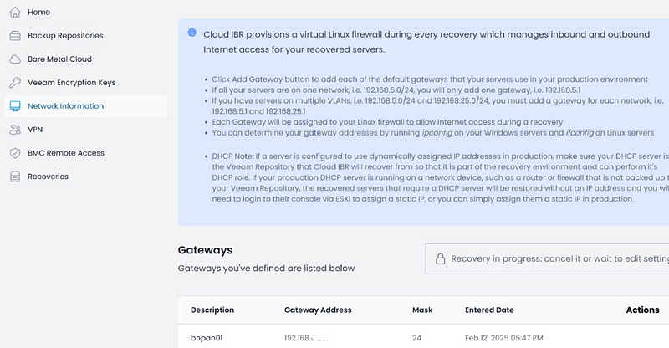669x348 pixels.
Task: Click the Home house icon
Action: pos(14,13)
